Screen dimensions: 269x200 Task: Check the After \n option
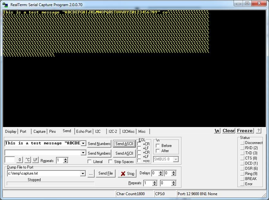(x=158, y=151)
